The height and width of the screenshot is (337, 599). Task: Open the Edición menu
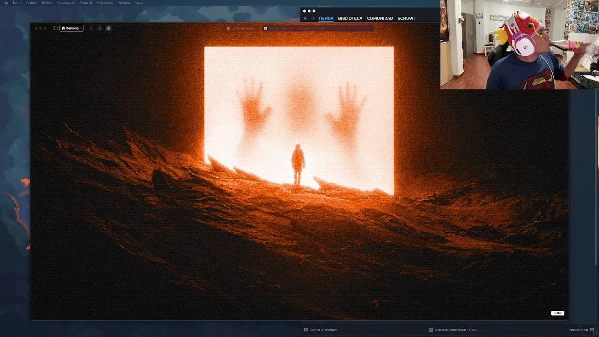(47, 3)
